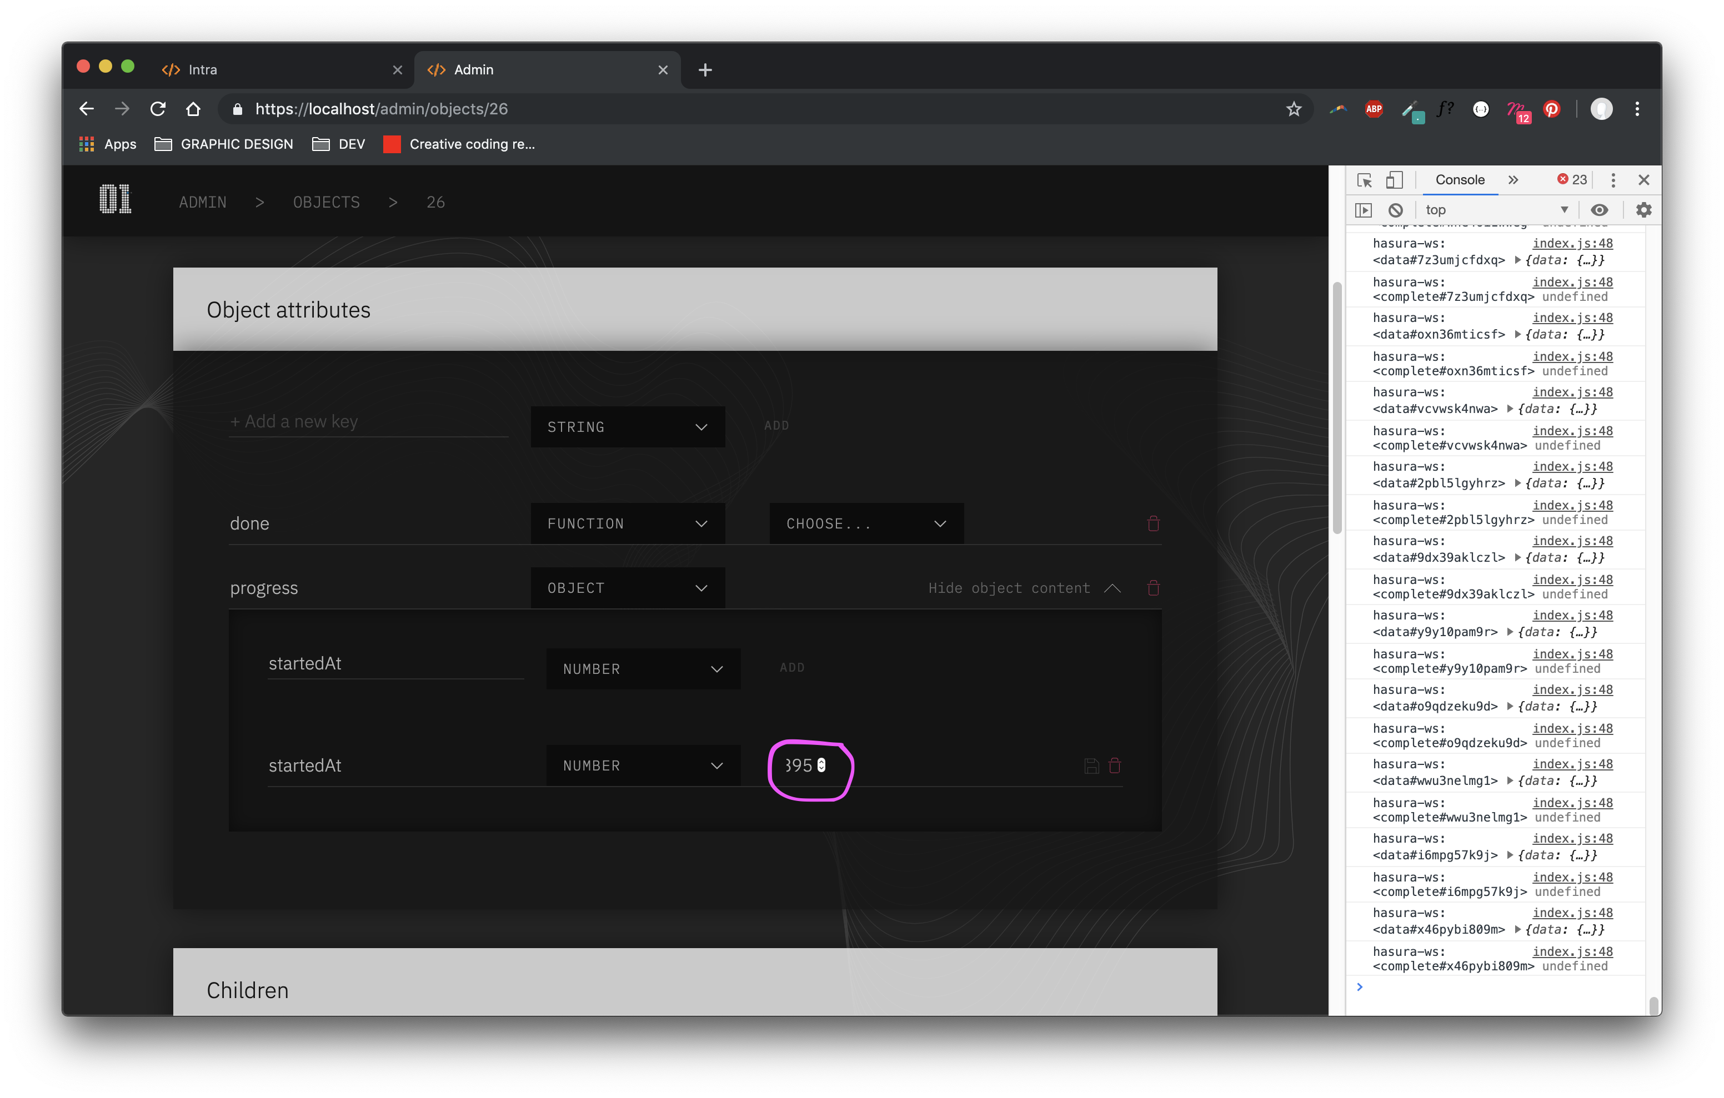Bookmark this page with star icon

1293,109
